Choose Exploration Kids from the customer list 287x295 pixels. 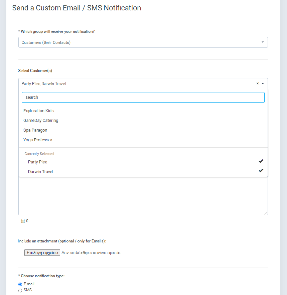point(38,111)
